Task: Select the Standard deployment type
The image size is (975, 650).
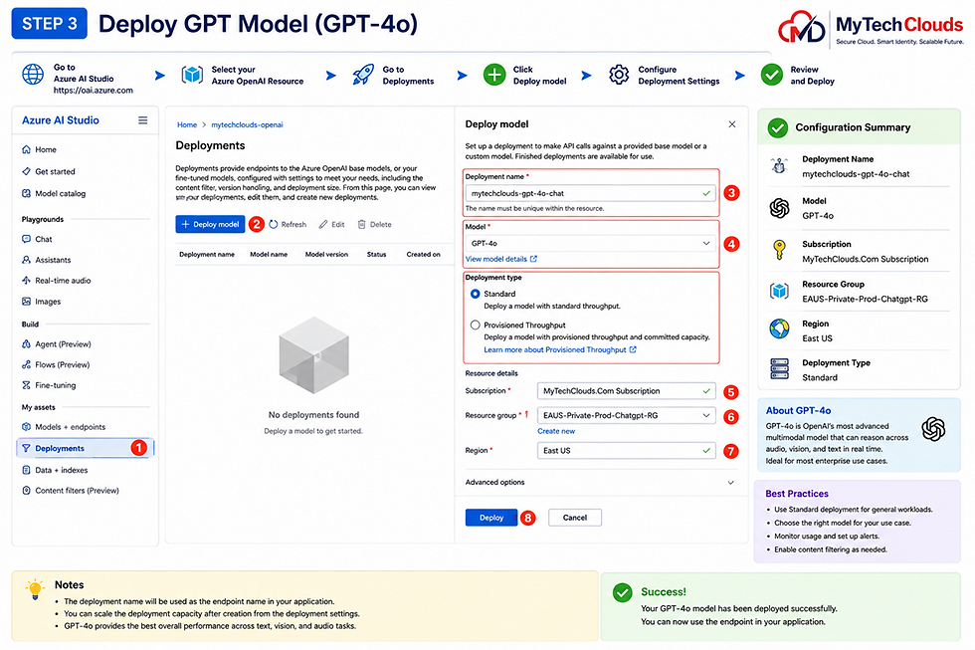Action: click(x=476, y=294)
